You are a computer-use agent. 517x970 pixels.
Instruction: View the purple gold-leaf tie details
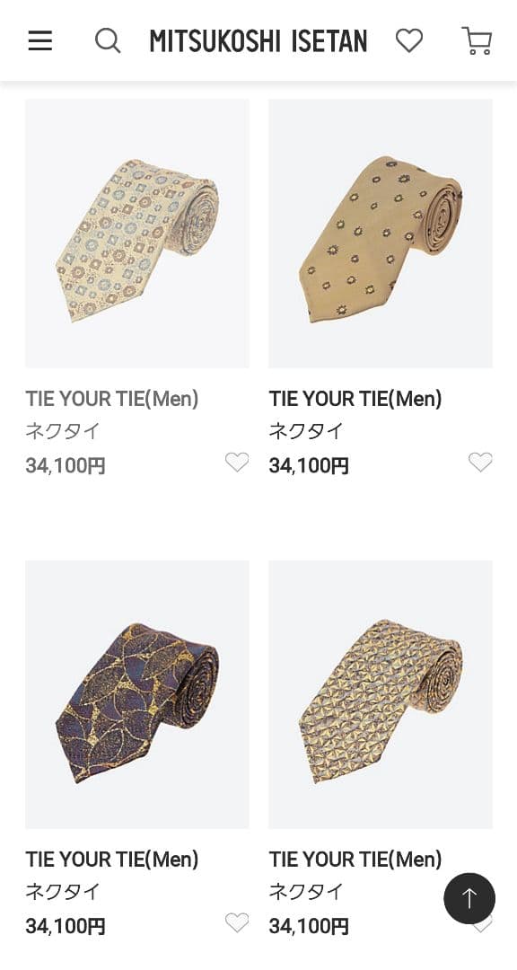click(136, 694)
